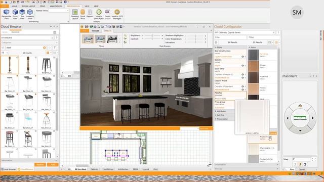Click Export to CSV
Image resolution: width=324 pixels, height=182 pixels.
pyautogui.click(x=107, y=14)
